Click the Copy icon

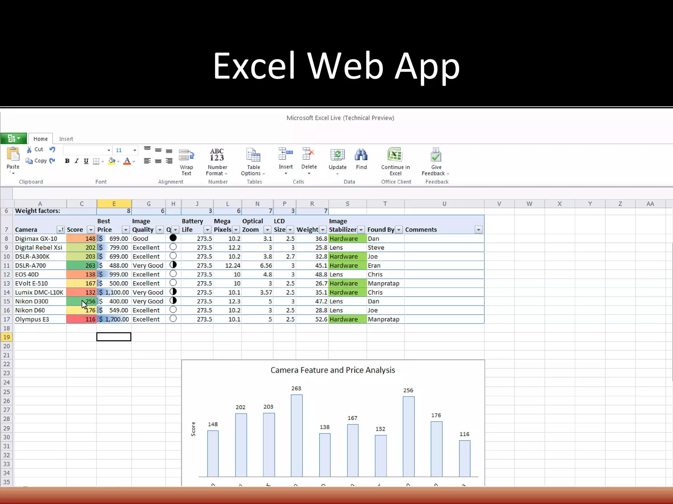point(29,161)
